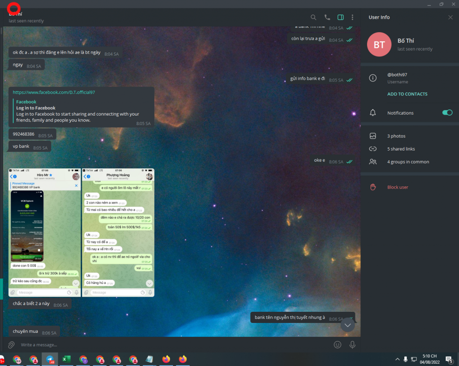Toggle the right sidebar panel icon

pyautogui.click(x=341, y=17)
